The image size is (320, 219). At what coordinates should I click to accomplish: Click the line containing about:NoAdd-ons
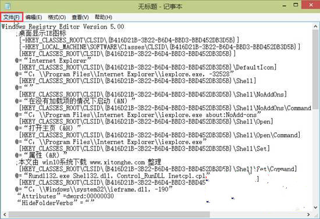[x=138, y=114]
